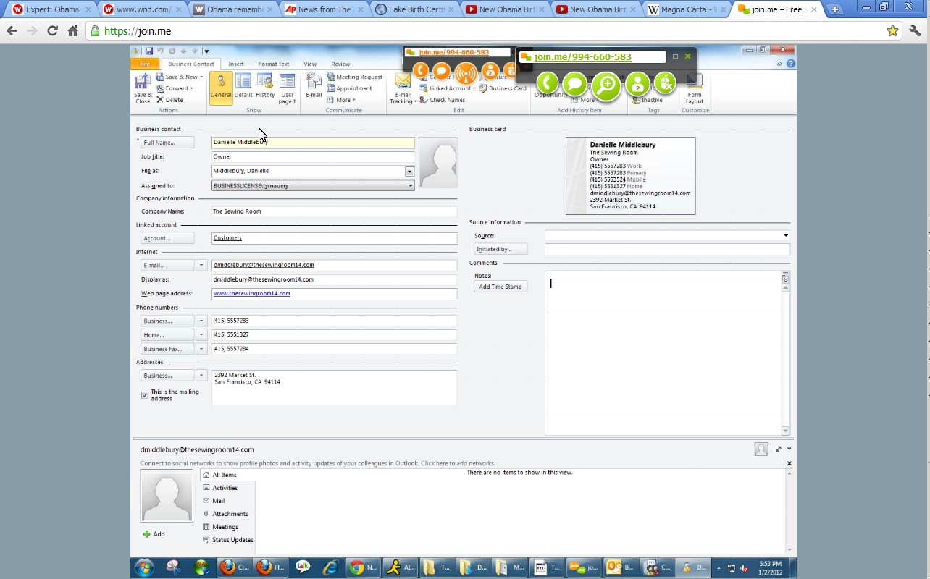
Task: Delete this contact using the Delete button
Action: click(170, 100)
